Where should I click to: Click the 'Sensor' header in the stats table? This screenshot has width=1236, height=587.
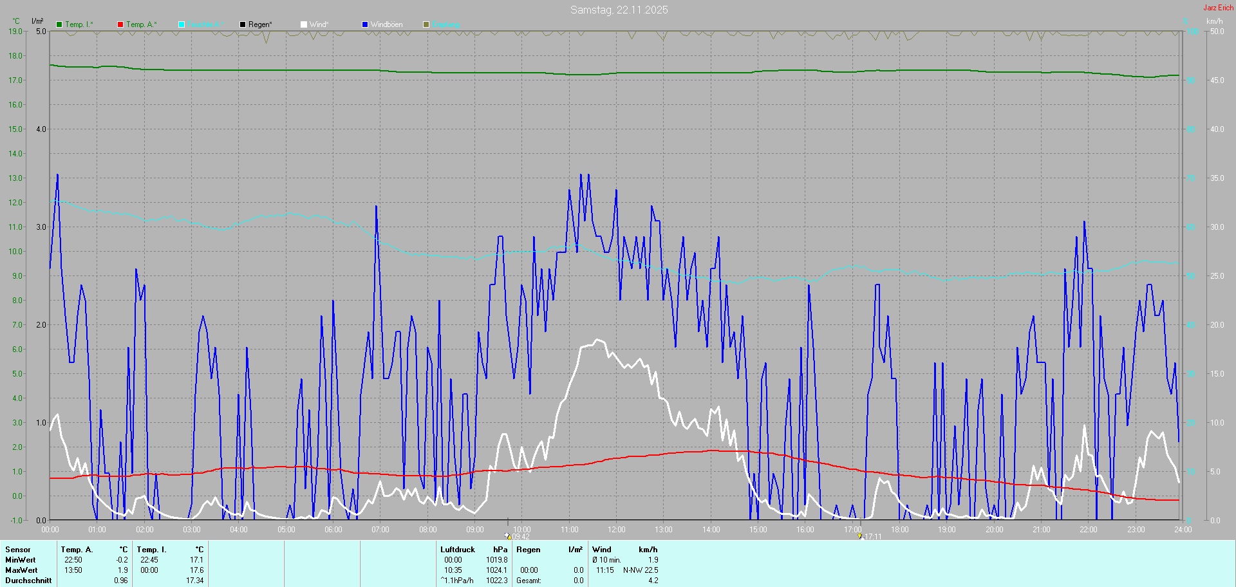18,550
